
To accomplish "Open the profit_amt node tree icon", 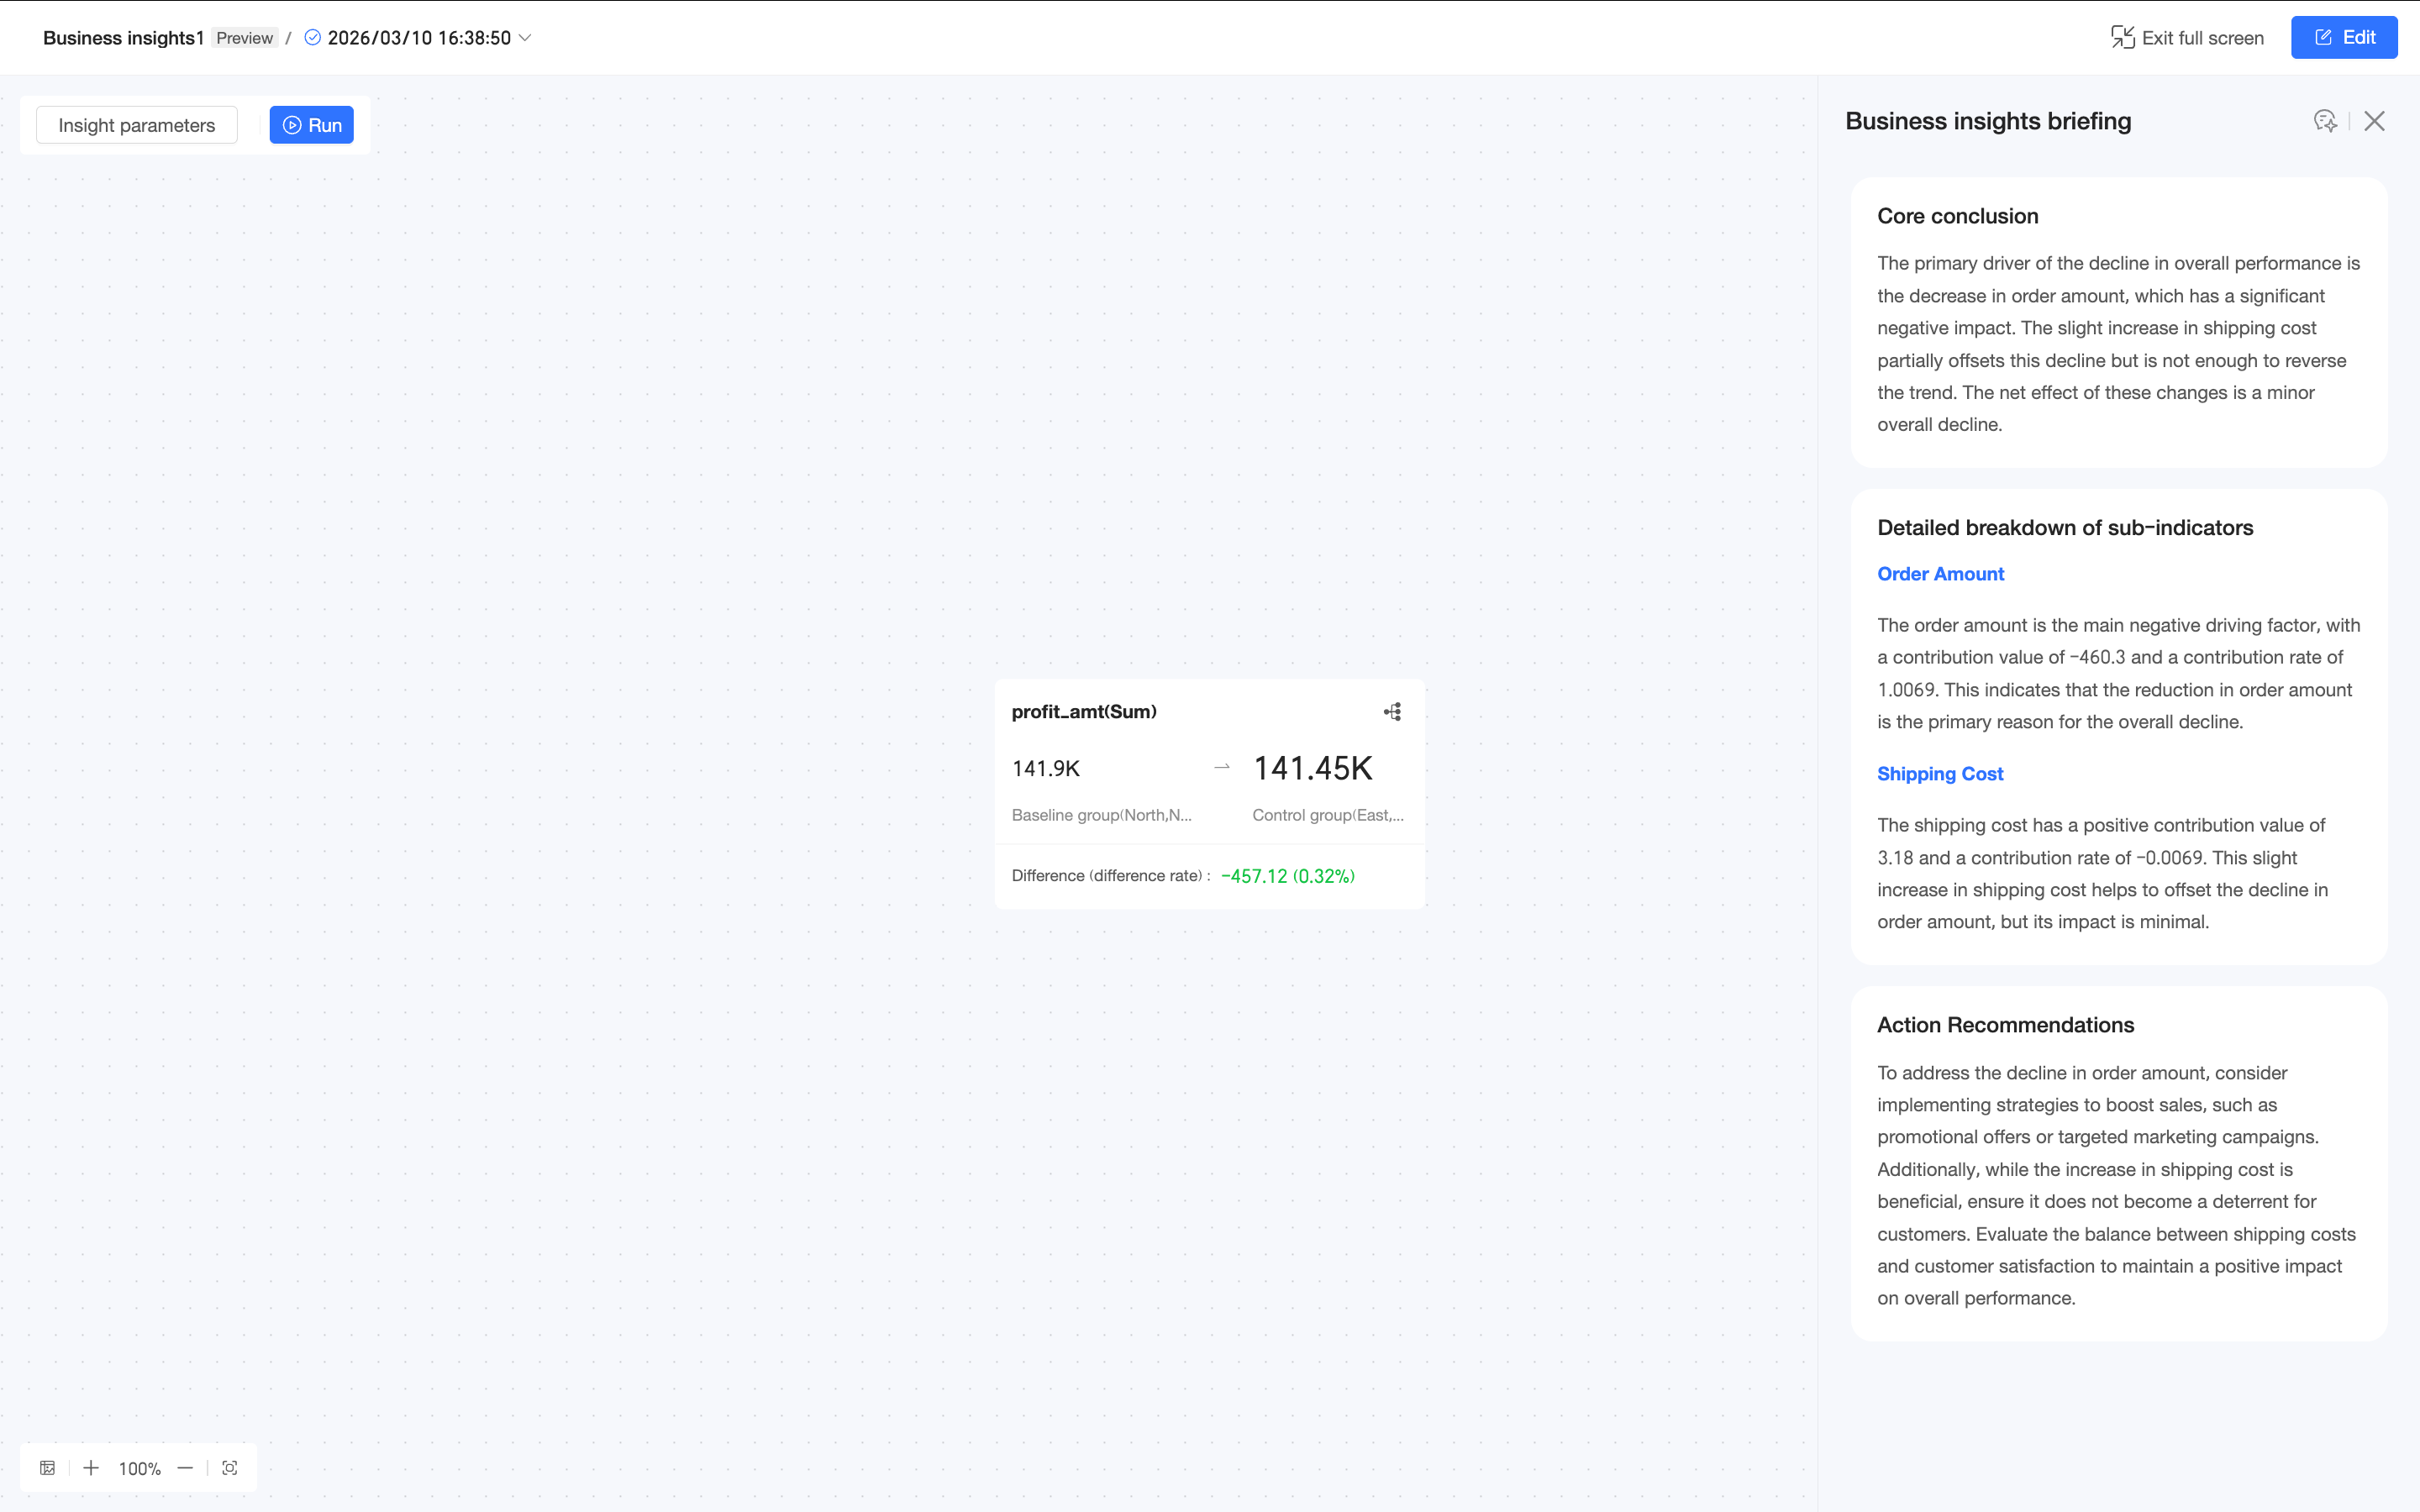I will (1392, 712).
